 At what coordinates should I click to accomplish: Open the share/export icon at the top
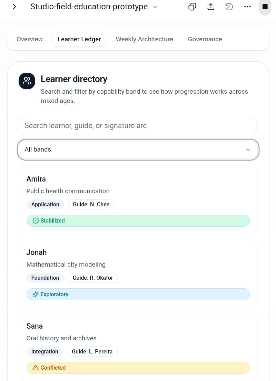click(x=211, y=7)
